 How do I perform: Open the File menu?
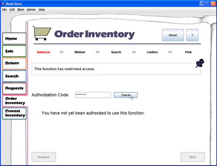point(4,10)
